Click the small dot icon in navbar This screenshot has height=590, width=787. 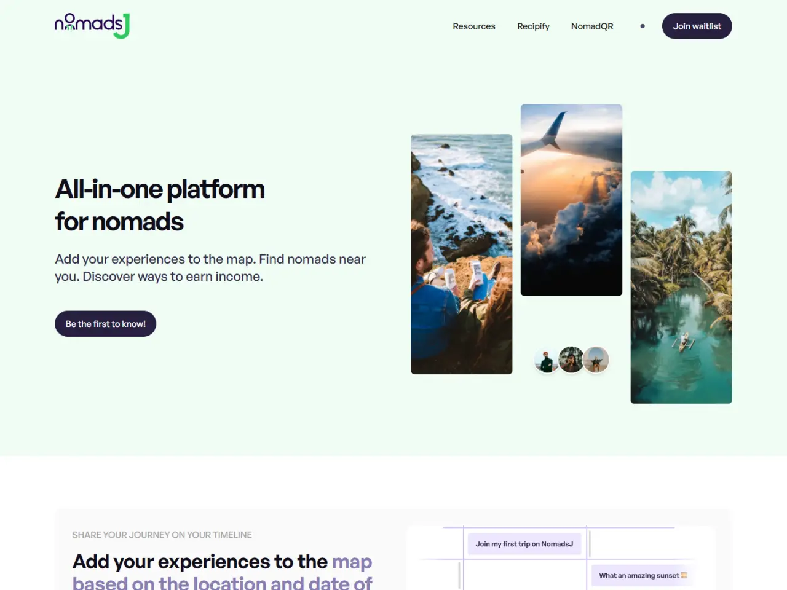643,26
